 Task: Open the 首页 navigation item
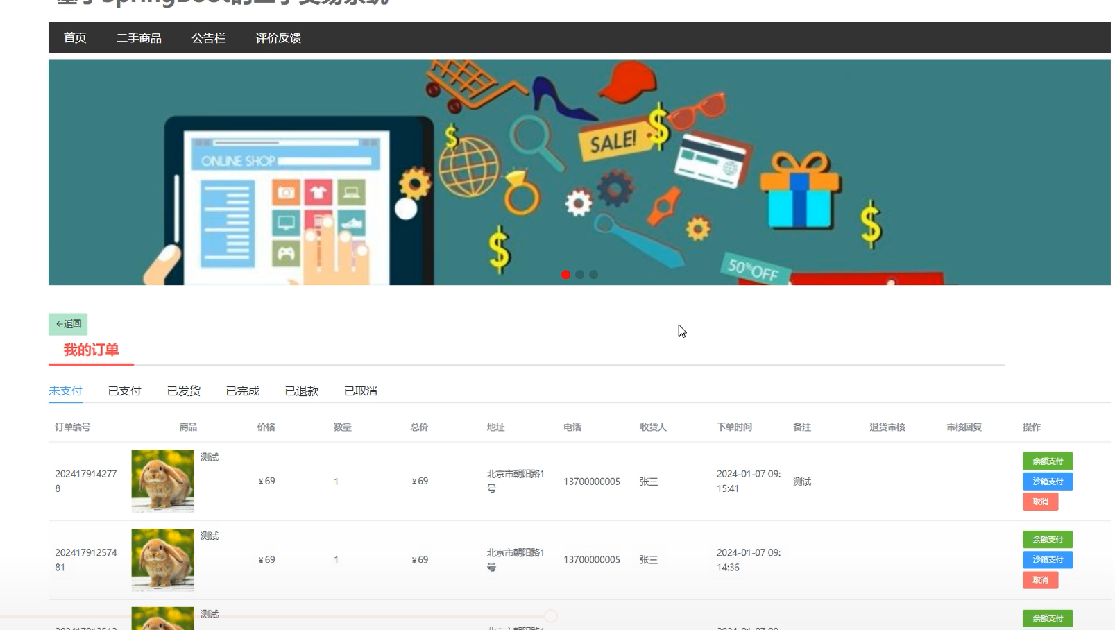75,38
